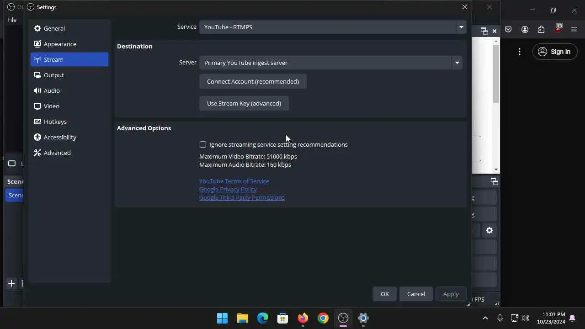Close the upper OBS dock panel
The height and width of the screenshot is (329, 585).
coord(495,31)
